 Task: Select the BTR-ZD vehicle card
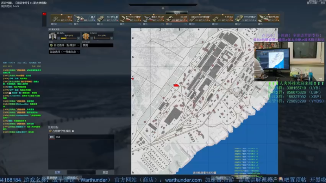(246, 18)
